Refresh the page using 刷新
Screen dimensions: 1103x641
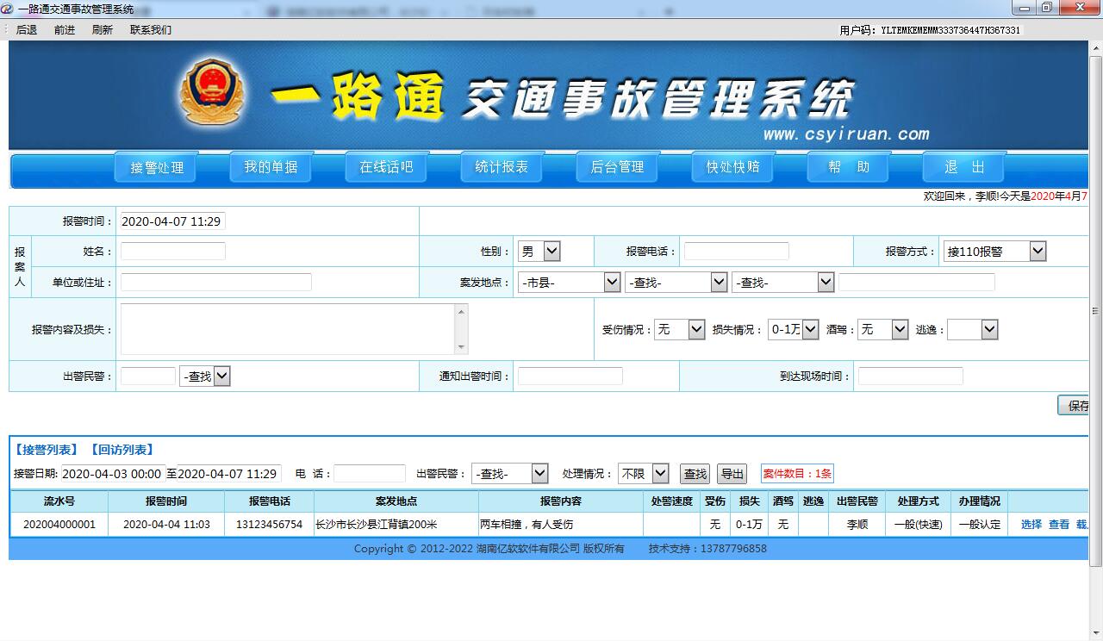pyautogui.click(x=102, y=28)
